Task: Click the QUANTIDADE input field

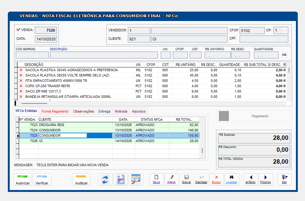Action: [x=266, y=55]
